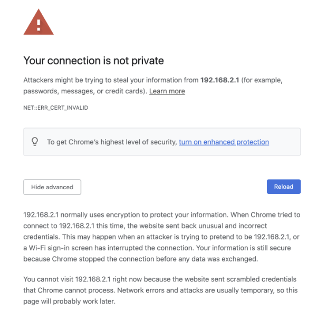Click the NET::ERR_CERT_INVALID error code
This screenshot has height=332, width=327.
click(56, 108)
